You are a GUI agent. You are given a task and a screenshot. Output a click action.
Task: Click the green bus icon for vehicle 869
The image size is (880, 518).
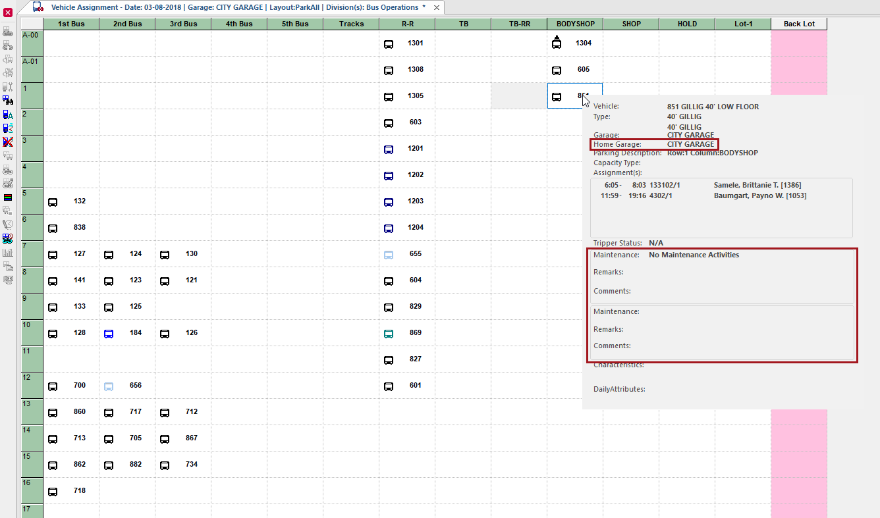pyautogui.click(x=388, y=333)
